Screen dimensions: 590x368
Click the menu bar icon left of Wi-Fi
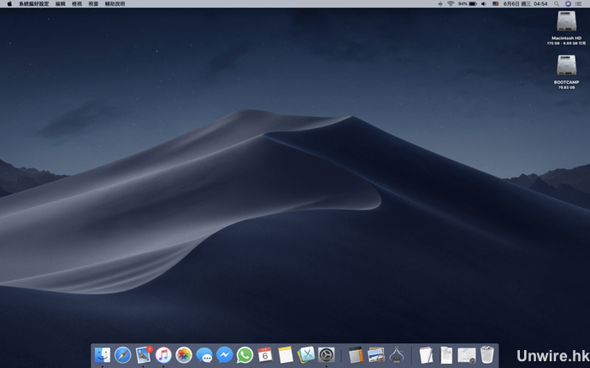(440, 3)
